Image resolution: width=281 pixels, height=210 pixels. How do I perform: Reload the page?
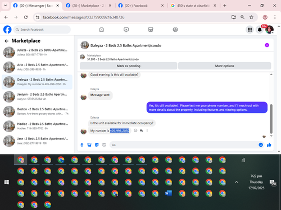pyautogui.click(x=26, y=17)
